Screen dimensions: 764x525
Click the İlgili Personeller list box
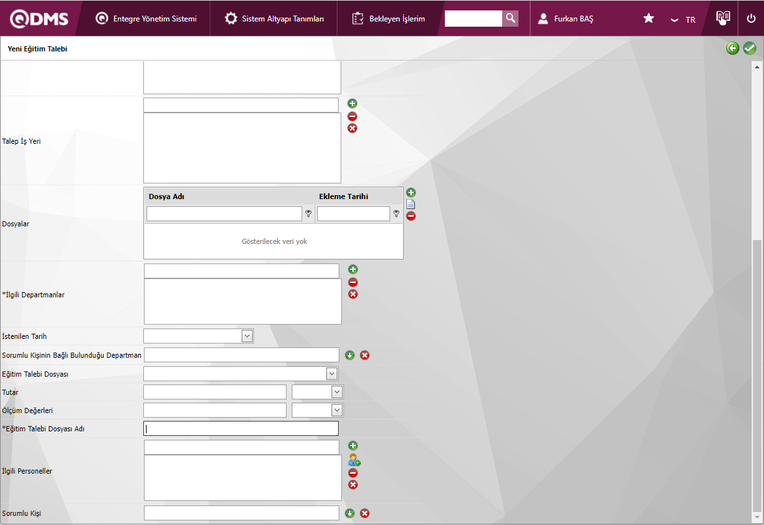coord(243,478)
